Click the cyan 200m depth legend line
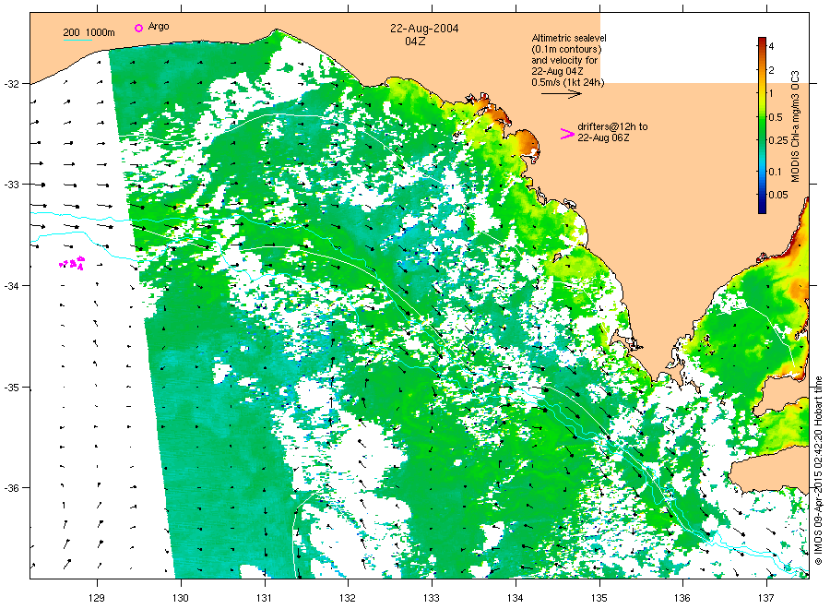The image size is (830, 609). click(x=77, y=40)
